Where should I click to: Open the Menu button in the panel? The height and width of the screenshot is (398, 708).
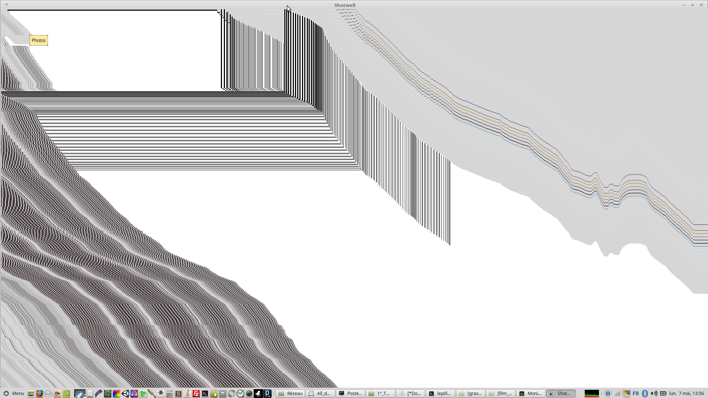(13, 394)
